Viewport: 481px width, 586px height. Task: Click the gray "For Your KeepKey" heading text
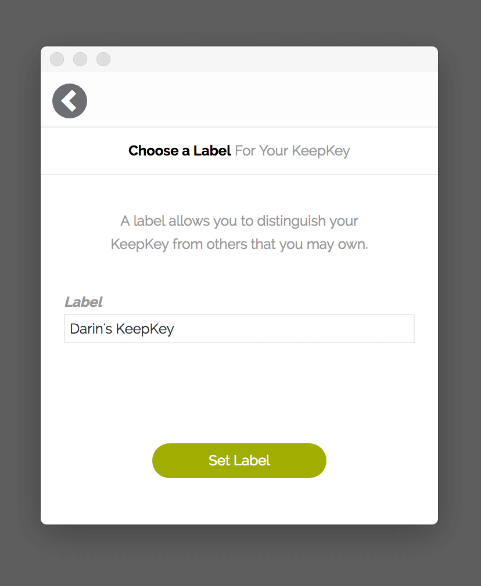[292, 151]
